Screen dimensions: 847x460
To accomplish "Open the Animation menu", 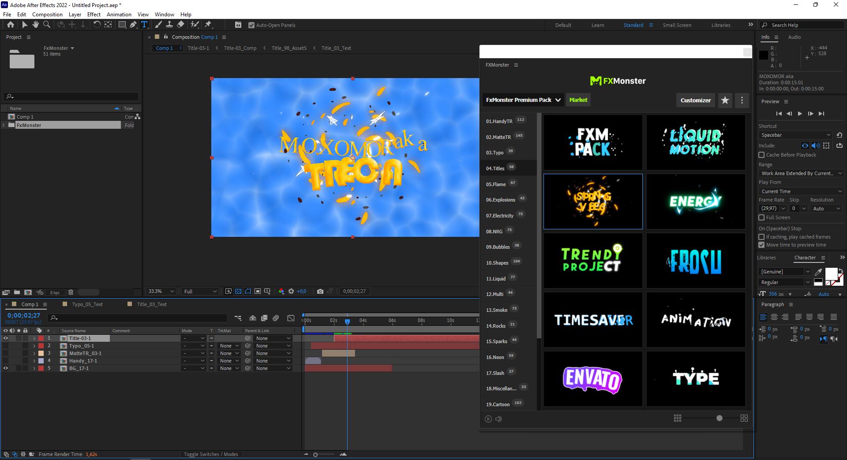I will point(119,14).
